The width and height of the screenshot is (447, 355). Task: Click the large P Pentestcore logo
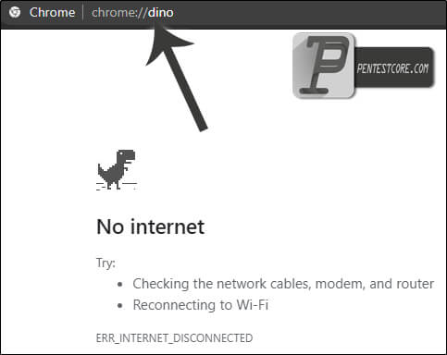tap(324, 66)
